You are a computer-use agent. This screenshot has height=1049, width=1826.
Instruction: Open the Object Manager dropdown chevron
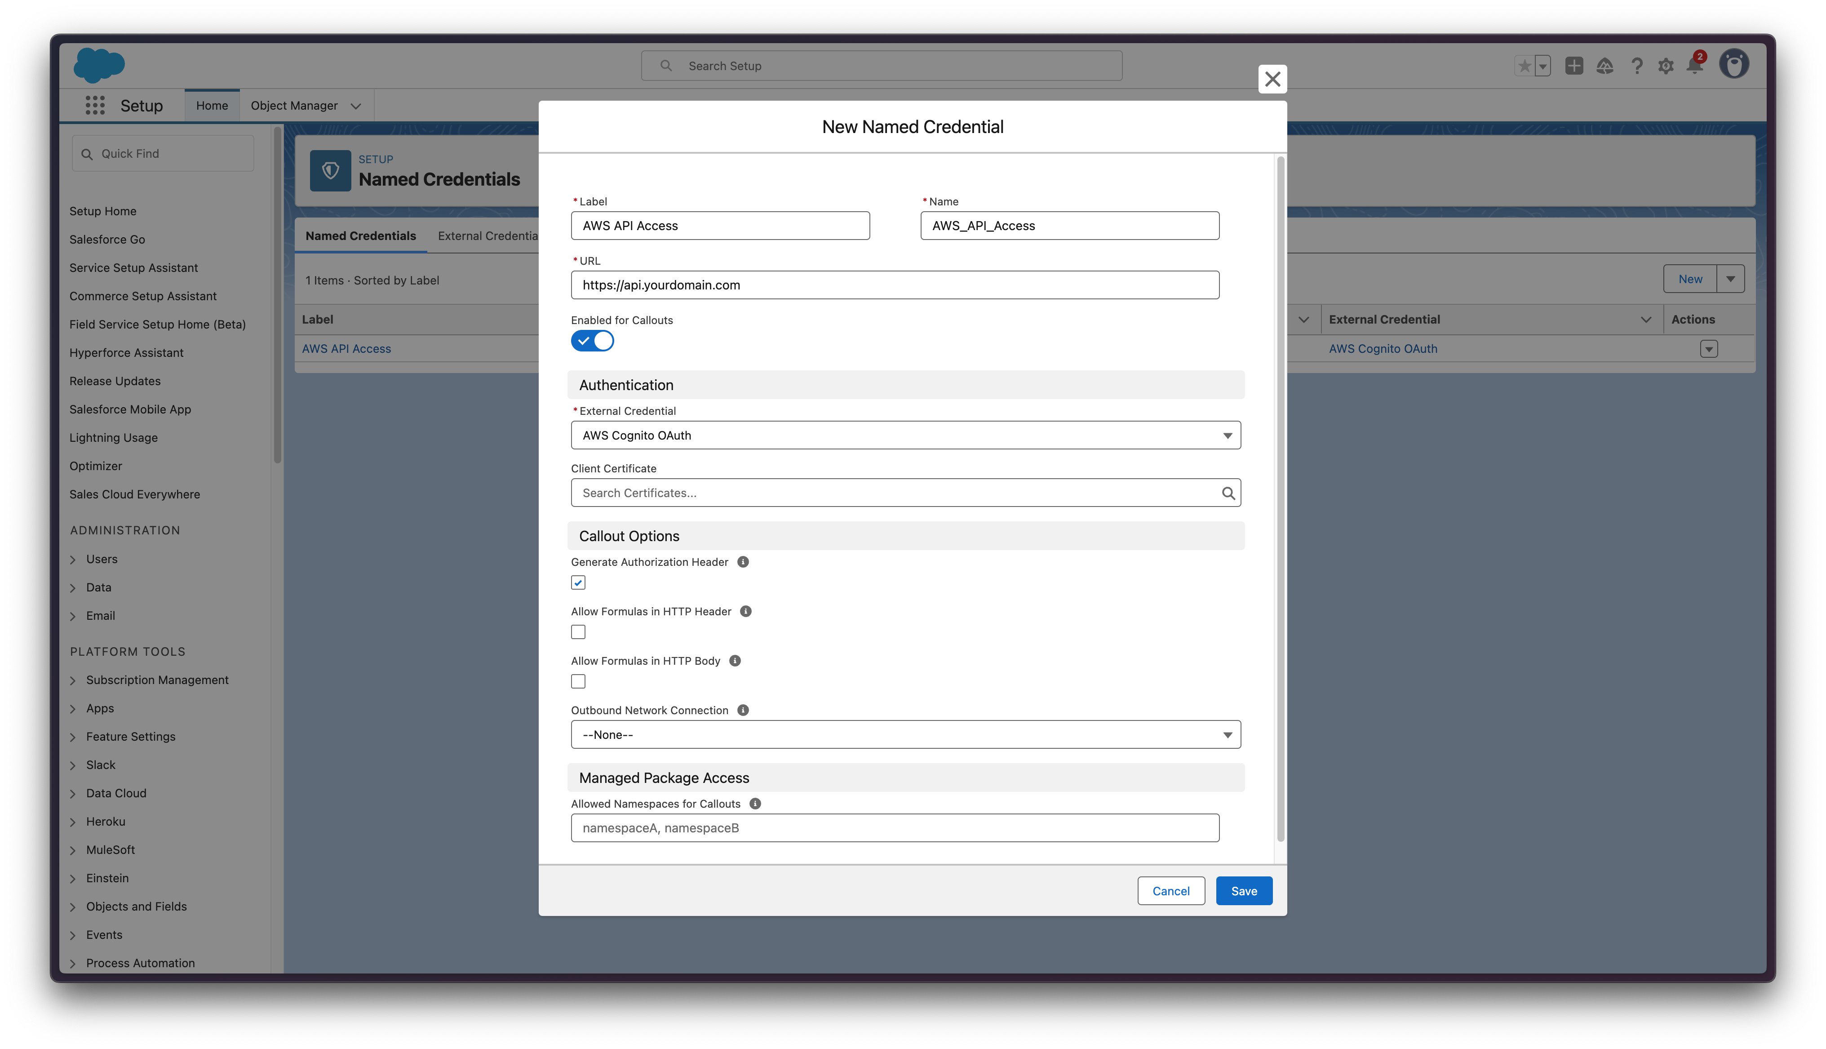tap(356, 106)
